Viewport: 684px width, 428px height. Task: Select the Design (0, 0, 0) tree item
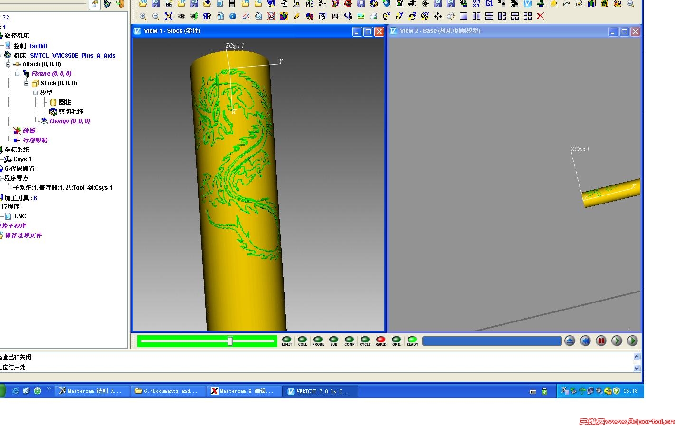(x=70, y=121)
